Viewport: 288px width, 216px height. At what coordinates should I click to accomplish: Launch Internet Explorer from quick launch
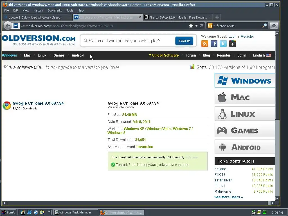click(29, 212)
